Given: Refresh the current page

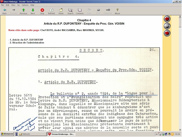Looking at the screenshot, I should (x=52, y=11).
